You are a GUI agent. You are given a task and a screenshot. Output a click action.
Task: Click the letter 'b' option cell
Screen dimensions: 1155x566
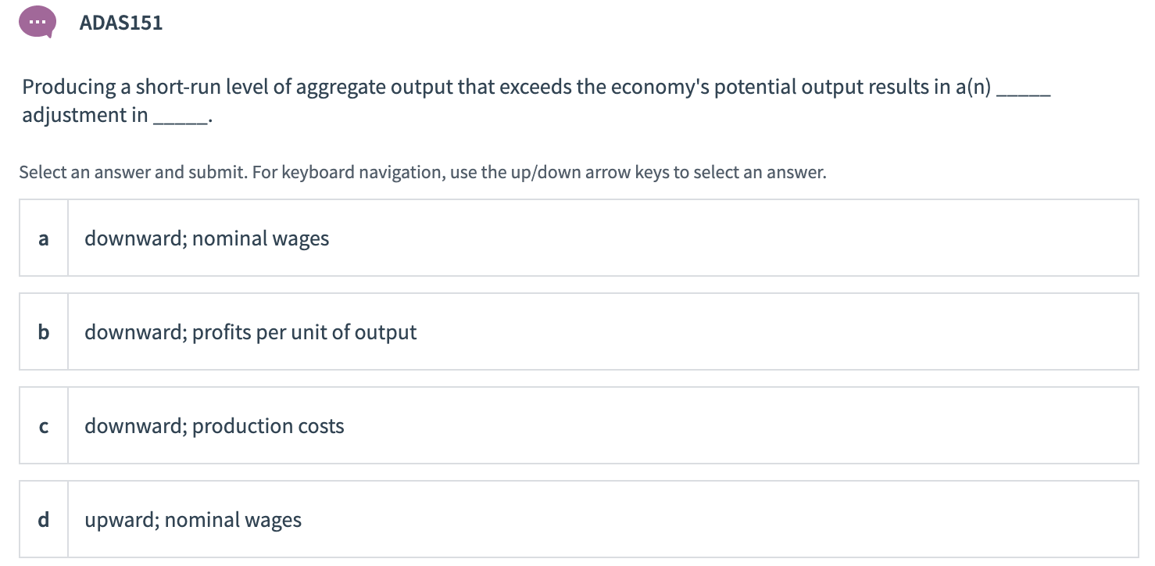(44, 332)
